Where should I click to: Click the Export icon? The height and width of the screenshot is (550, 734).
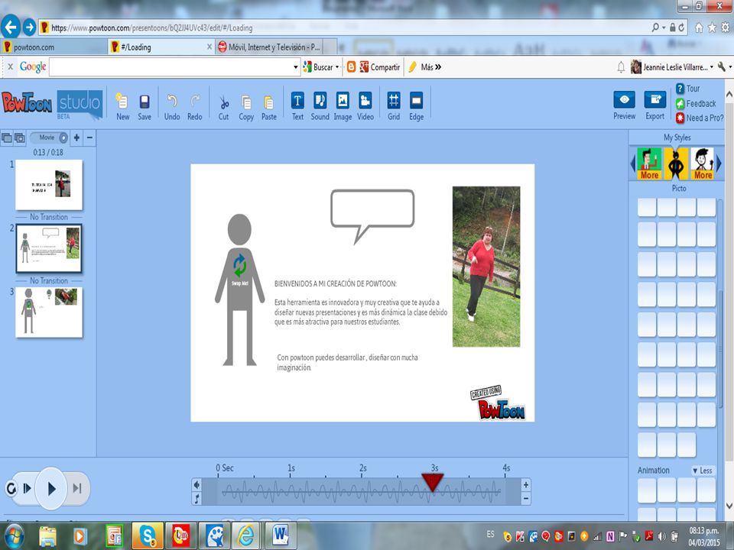point(655,99)
